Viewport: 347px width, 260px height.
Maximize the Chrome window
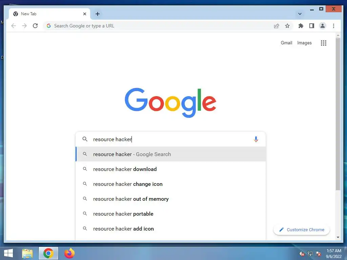(x=321, y=9)
